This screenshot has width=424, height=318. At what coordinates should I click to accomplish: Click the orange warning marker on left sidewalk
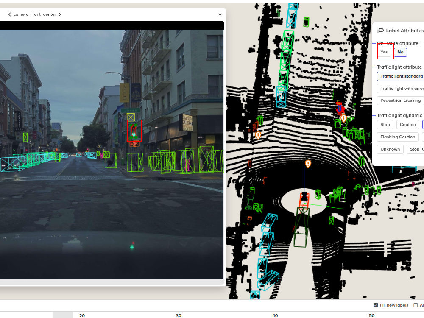tap(258, 135)
